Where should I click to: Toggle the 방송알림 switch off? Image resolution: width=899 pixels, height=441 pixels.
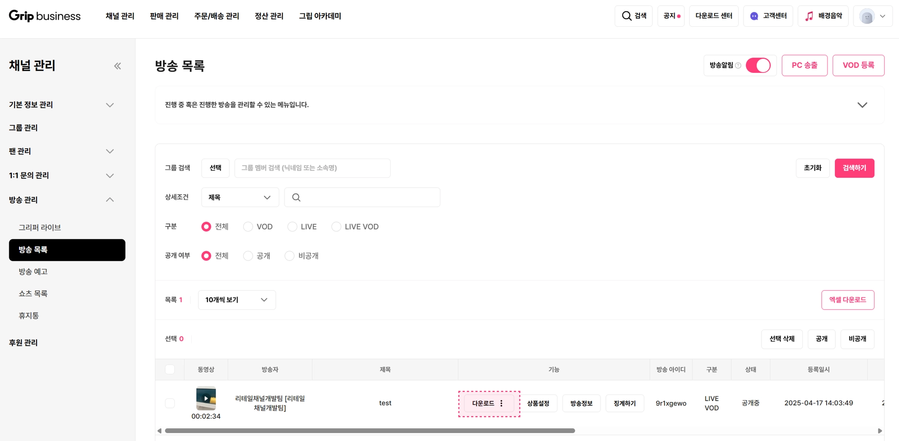pos(758,65)
